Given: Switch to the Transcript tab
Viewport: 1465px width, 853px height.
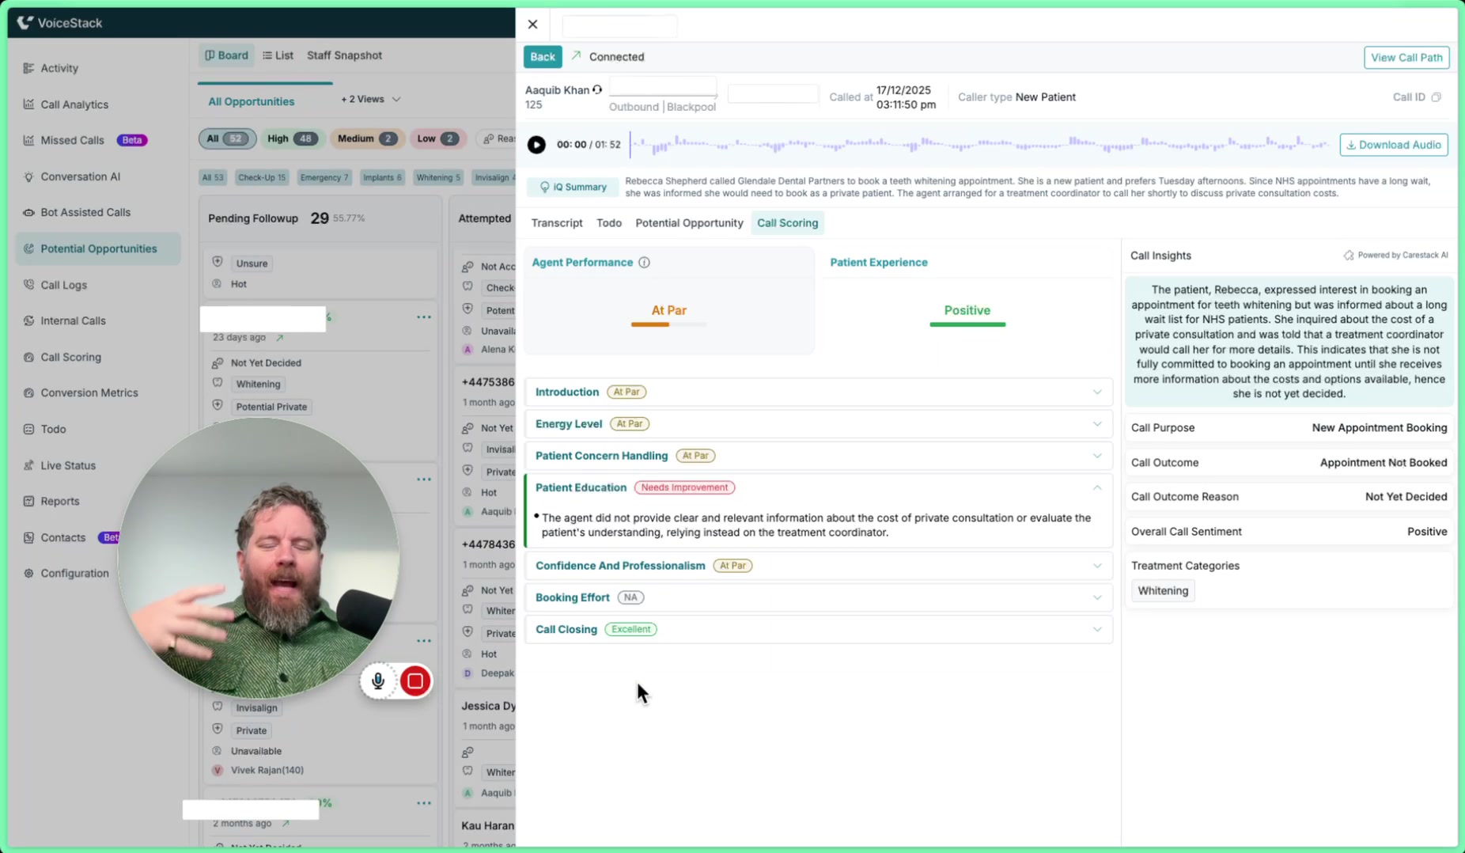Looking at the screenshot, I should pyautogui.click(x=556, y=223).
